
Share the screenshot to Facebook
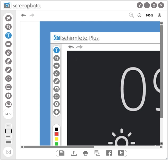(109, 153)
